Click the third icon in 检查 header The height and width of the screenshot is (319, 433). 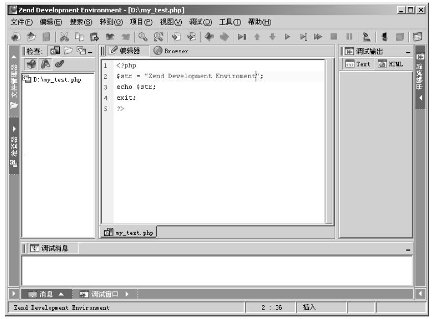click(81, 51)
